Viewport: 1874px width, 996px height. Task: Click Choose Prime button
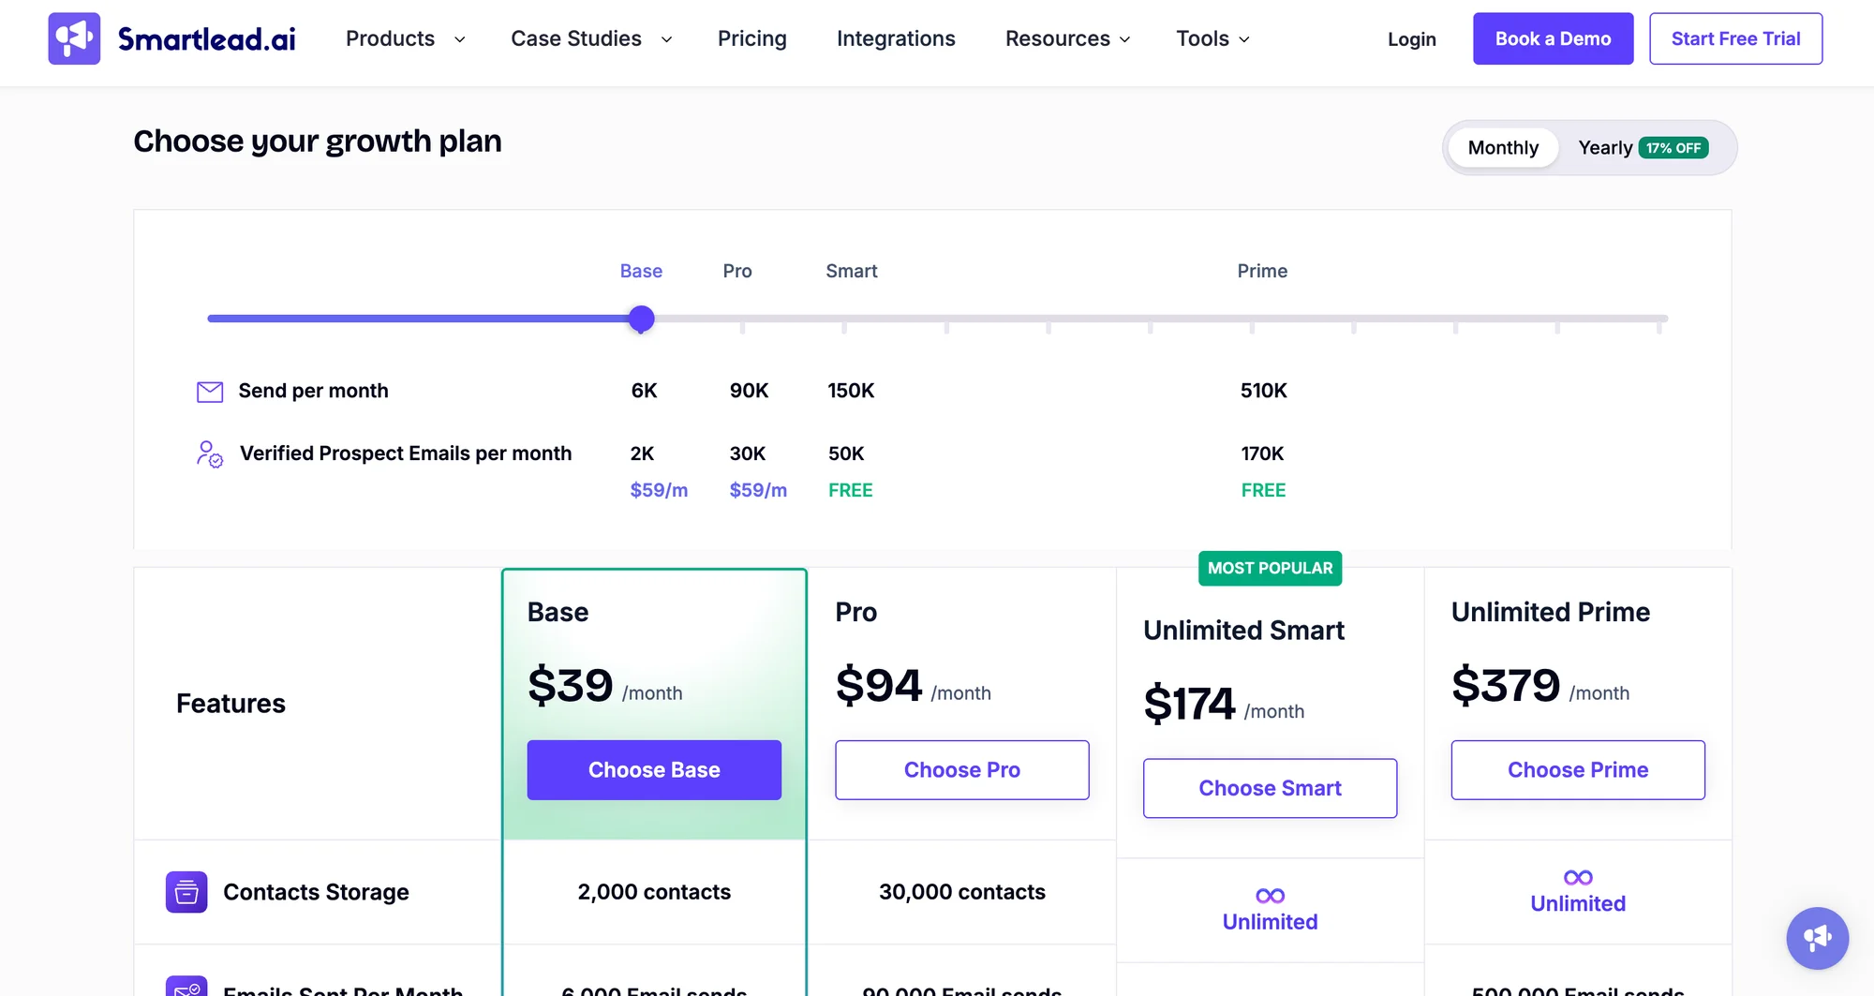tap(1578, 770)
